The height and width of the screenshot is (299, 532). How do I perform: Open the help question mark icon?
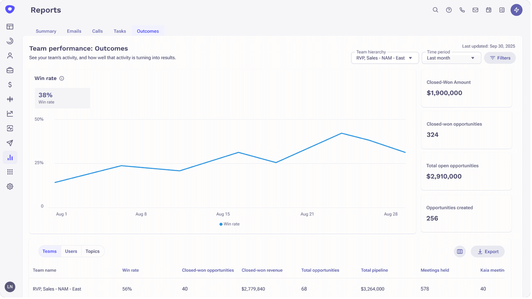pyautogui.click(x=449, y=10)
